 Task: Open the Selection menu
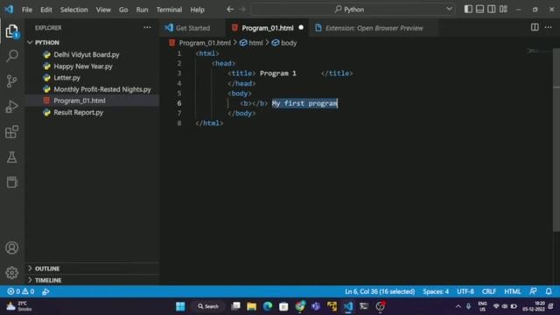(73, 10)
